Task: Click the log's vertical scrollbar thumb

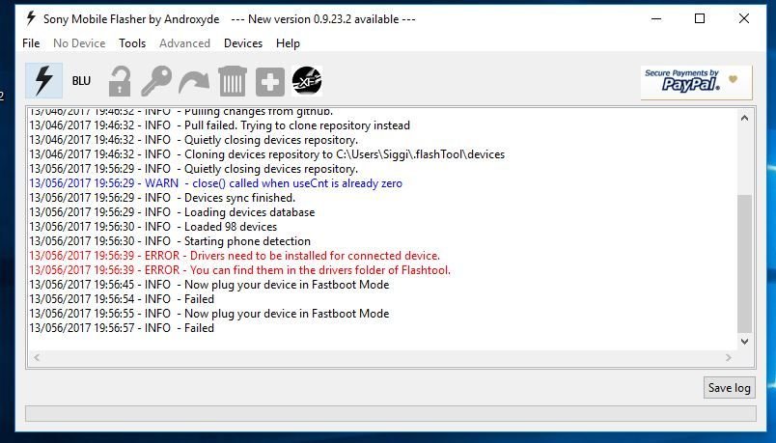Action: 744,263
